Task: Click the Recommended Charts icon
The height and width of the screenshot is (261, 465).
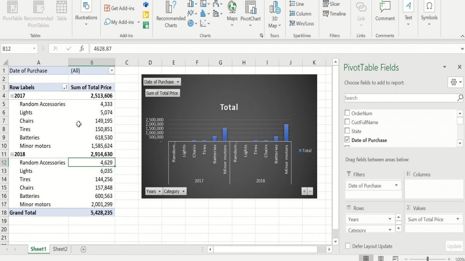Action: (x=171, y=8)
